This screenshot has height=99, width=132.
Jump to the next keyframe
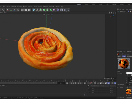click(x=81, y=83)
